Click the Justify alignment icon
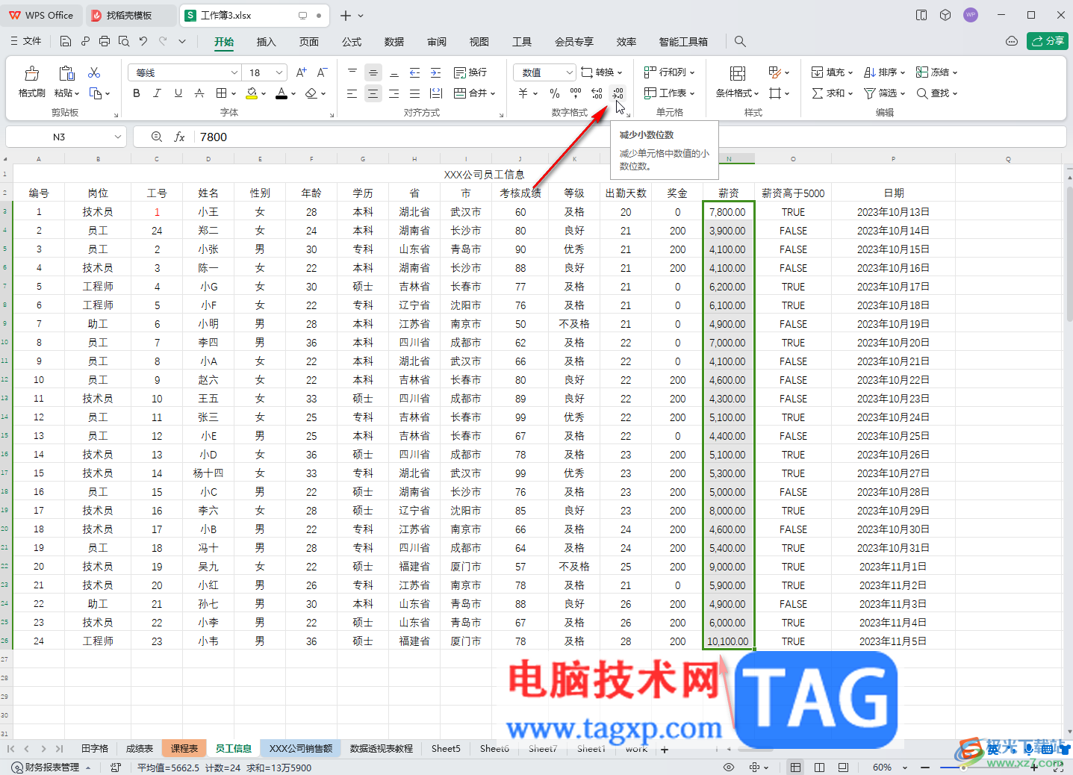This screenshot has height=775, width=1073. point(415,93)
